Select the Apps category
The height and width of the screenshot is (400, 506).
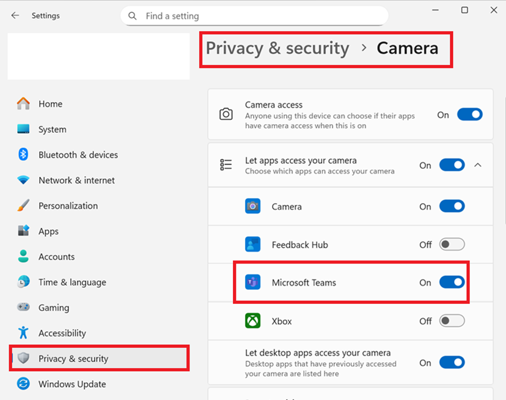[48, 231]
